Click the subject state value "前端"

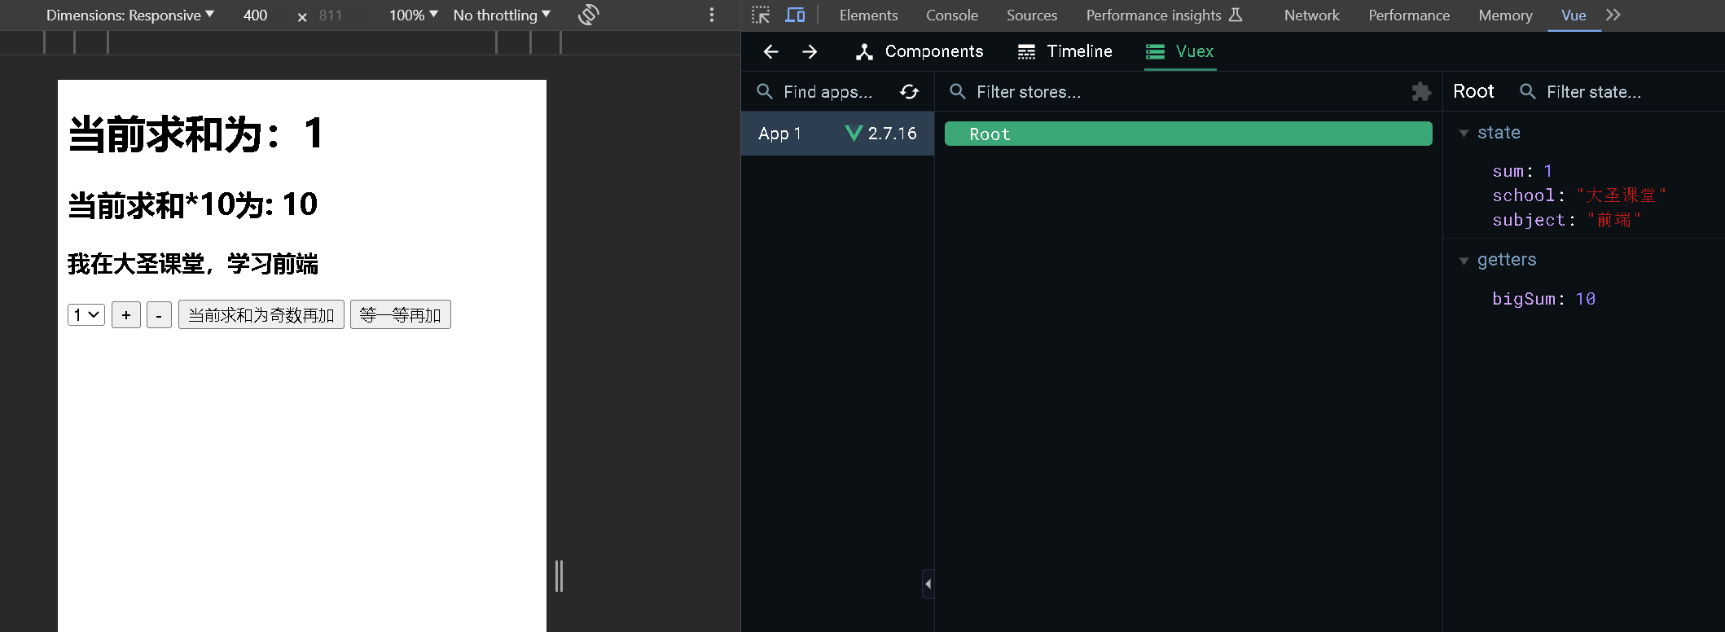tap(1613, 220)
